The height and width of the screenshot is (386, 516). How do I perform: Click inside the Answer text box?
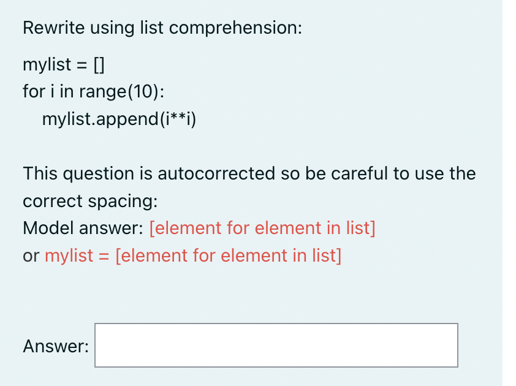click(276, 345)
